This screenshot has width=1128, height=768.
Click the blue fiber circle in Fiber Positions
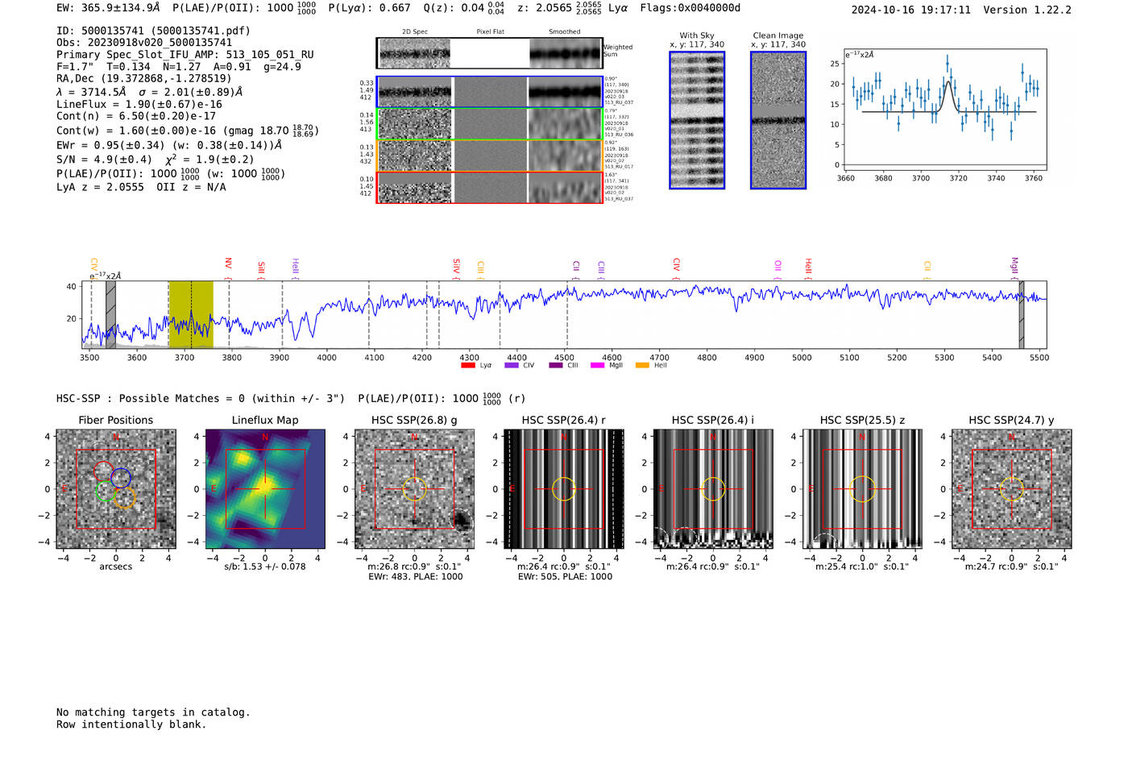coord(121,477)
